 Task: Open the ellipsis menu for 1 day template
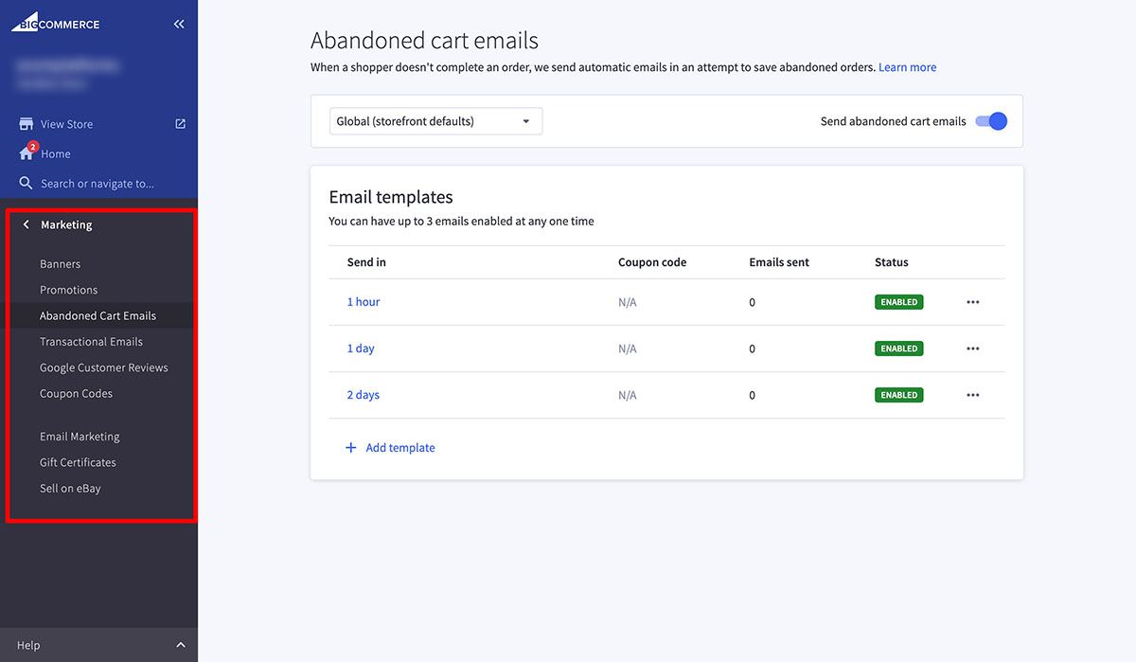click(972, 348)
